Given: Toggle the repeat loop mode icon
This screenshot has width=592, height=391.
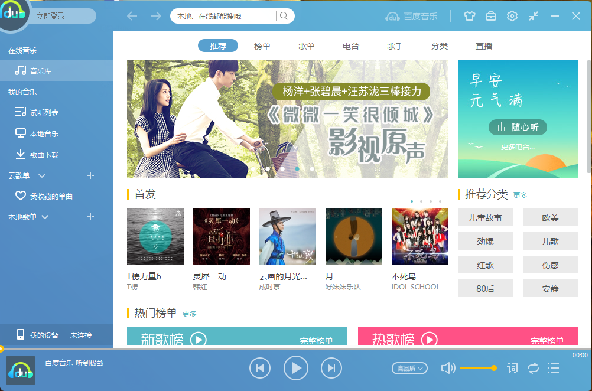Looking at the screenshot, I should [x=533, y=368].
